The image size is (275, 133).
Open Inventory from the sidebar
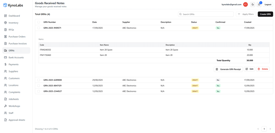[13, 23]
